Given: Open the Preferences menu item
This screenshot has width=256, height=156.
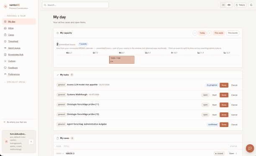Looking at the screenshot, I should point(19,74).
